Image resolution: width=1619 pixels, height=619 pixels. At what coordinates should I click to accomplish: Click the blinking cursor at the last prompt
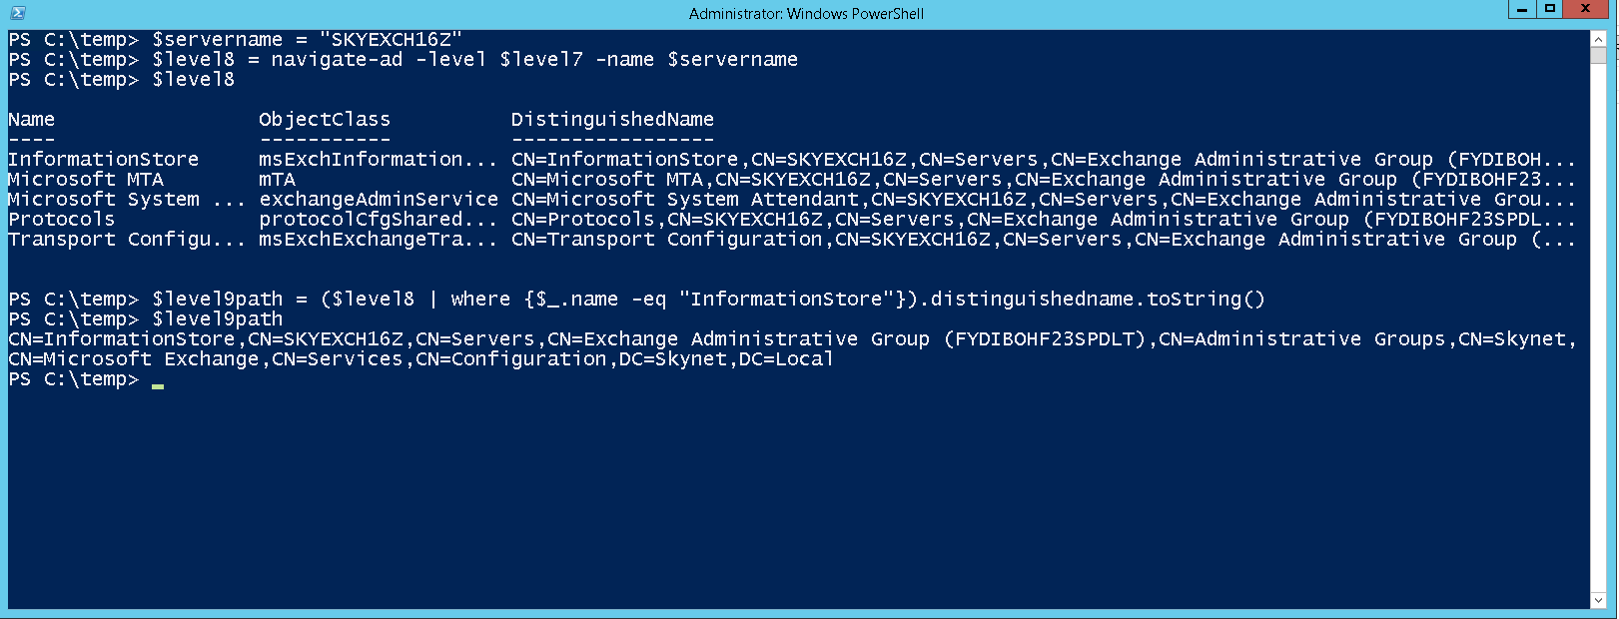tap(158, 382)
